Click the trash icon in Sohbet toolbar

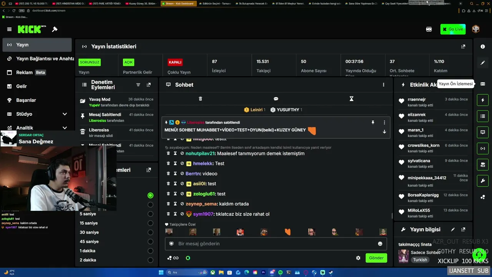[x=200, y=99]
